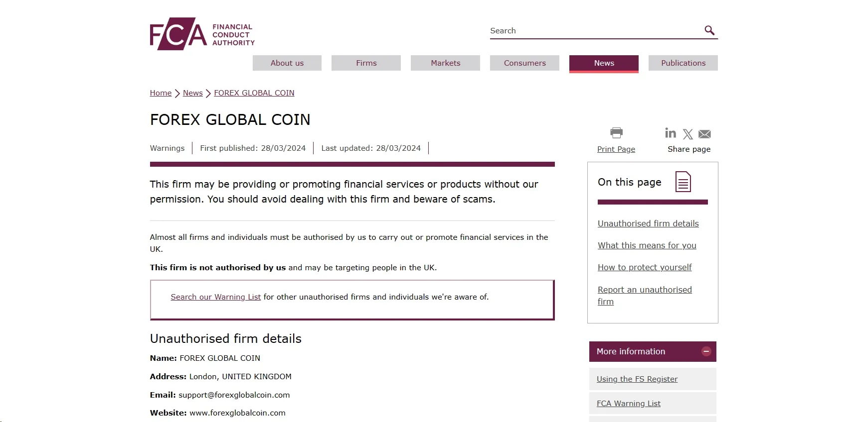Click the Last updated date text
Viewport: 851px width, 422px height.
pos(371,148)
